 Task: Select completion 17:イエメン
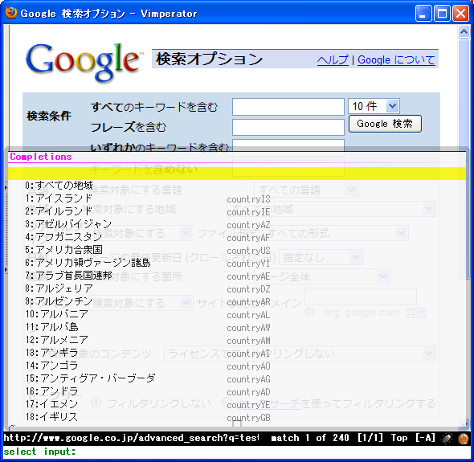51,404
